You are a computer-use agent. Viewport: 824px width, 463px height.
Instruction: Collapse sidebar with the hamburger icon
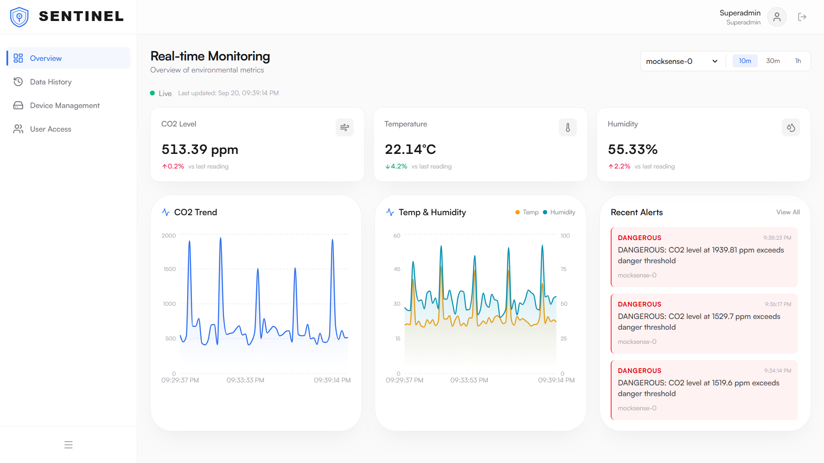coord(68,445)
